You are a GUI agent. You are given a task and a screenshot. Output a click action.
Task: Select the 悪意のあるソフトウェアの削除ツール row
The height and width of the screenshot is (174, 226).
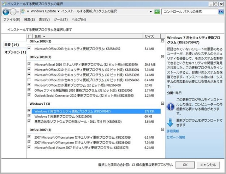(96, 122)
